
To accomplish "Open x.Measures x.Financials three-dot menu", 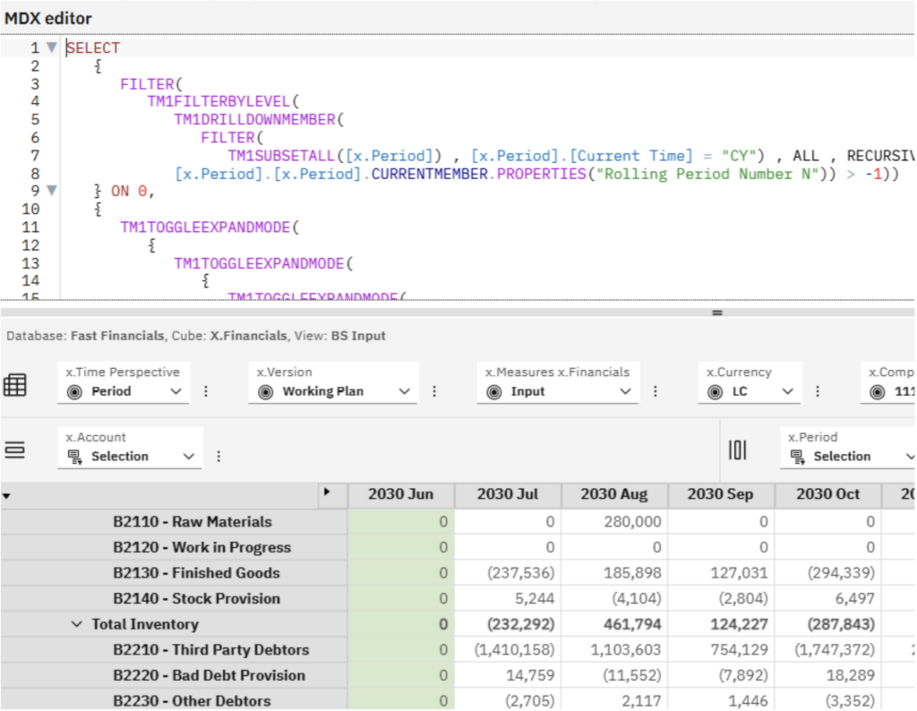I will tap(656, 391).
